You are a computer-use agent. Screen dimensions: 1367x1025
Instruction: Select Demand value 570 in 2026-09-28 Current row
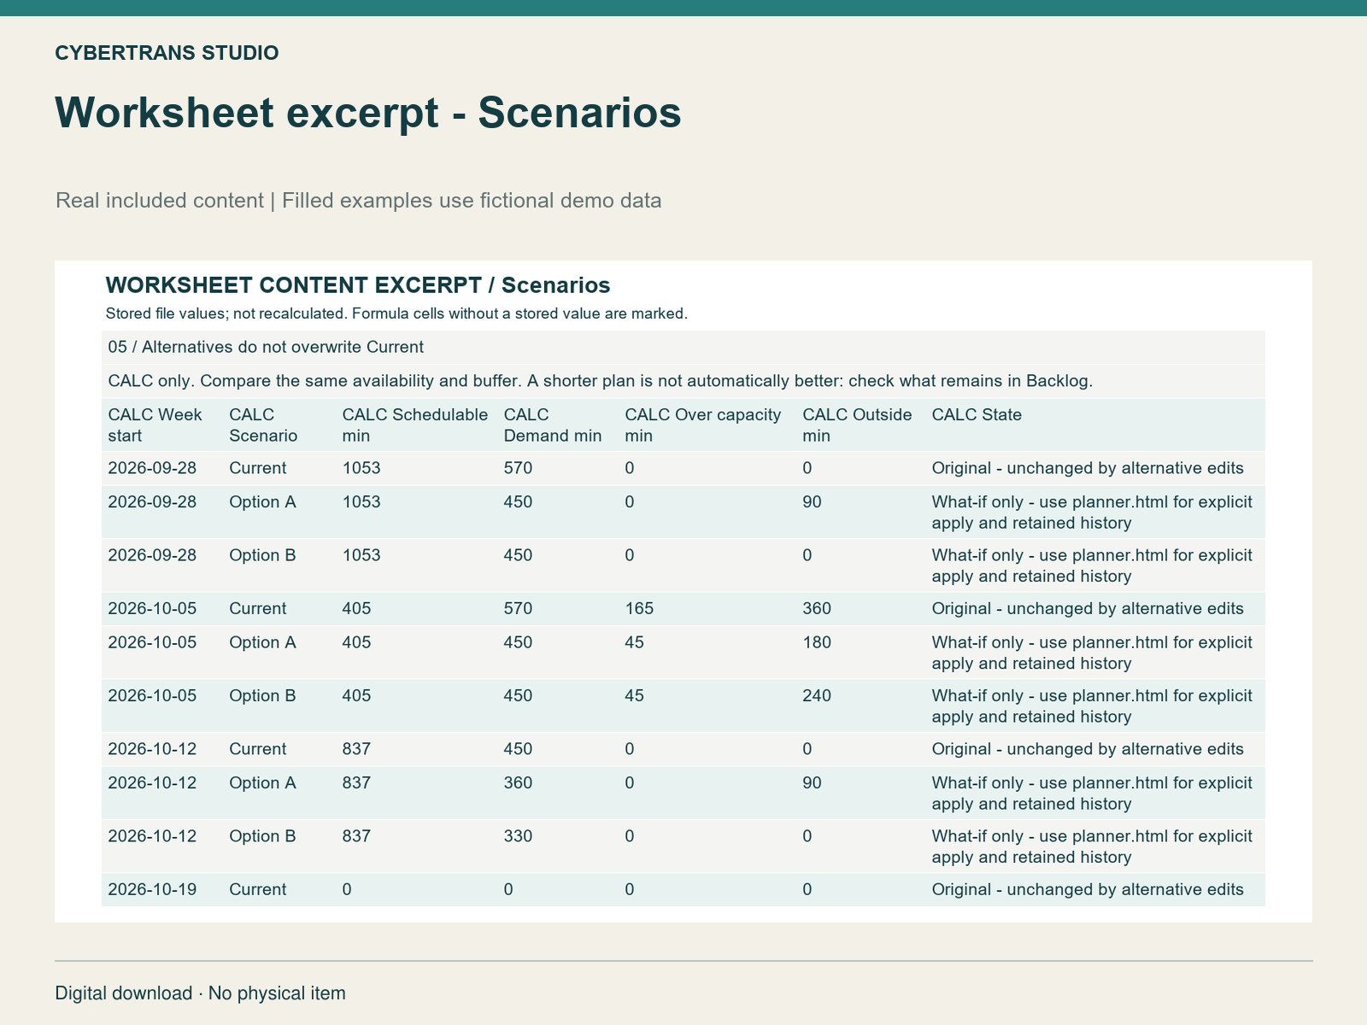(518, 468)
